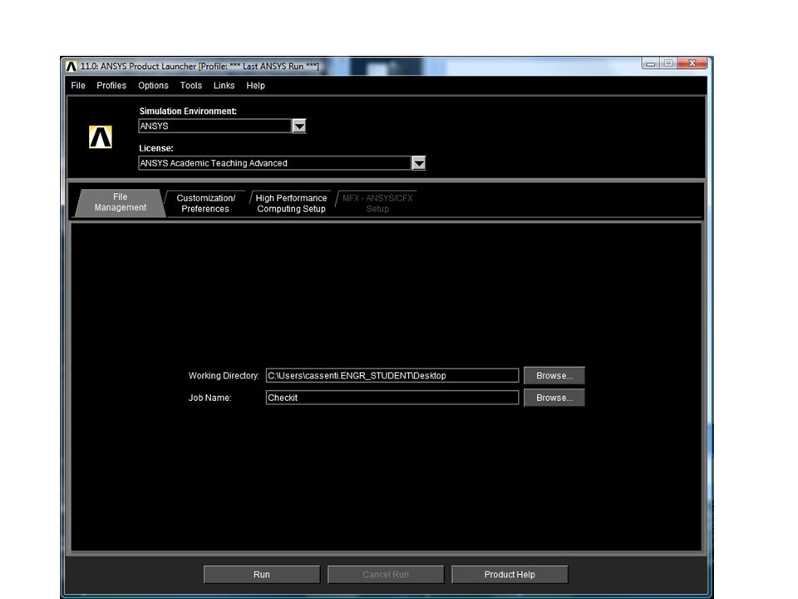This screenshot has height=599, width=798.
Task: Switch to High Performance Computing Setup tab
Action: 291,204
